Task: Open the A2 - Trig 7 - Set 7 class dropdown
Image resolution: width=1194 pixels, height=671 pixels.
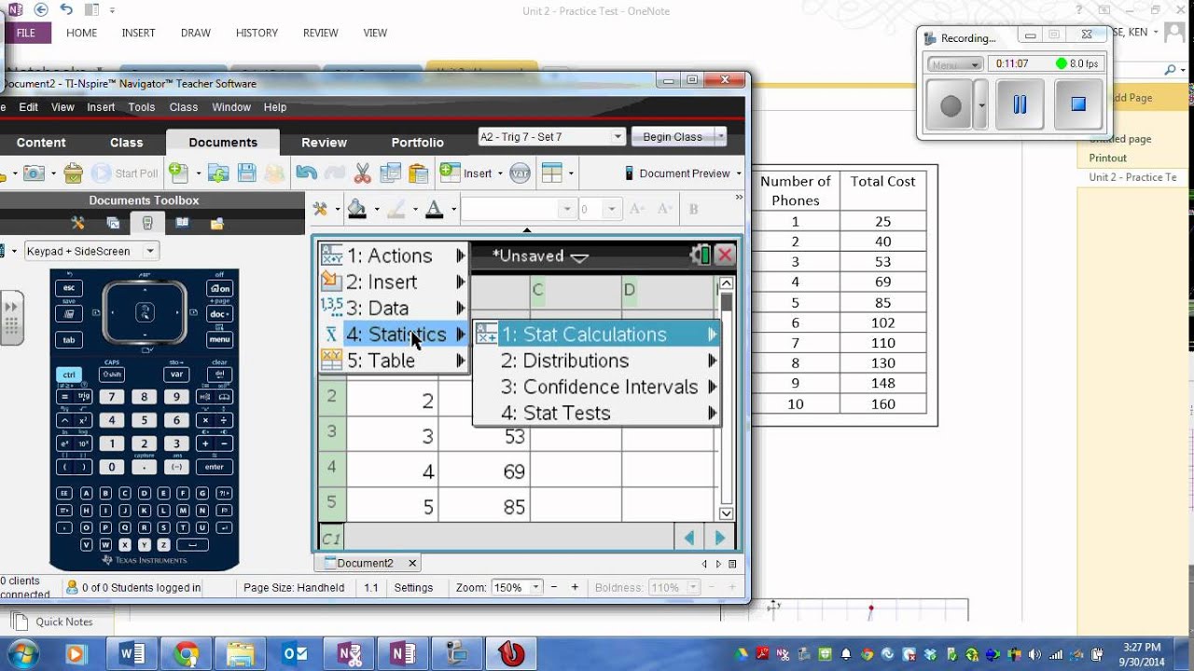Action: click(x=617, y=137)
